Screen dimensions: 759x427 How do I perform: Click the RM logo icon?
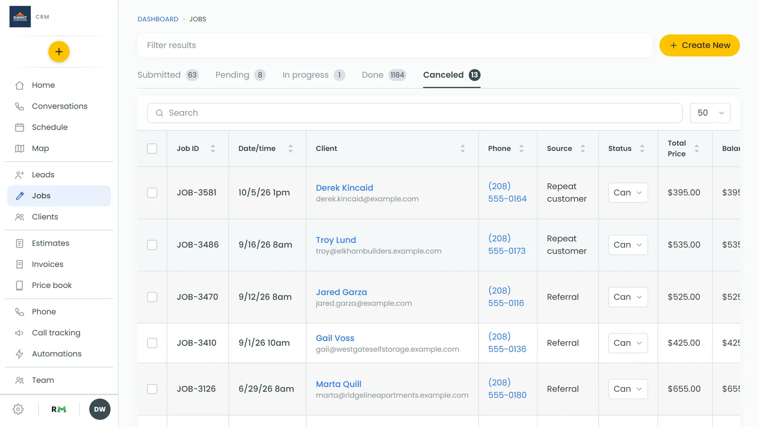(59, 409)
